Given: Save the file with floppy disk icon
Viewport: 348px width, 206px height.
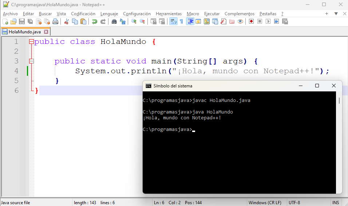Looking at the screenshot, I should pos(22,21).
